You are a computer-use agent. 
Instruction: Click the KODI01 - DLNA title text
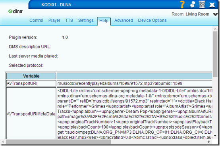pyautogui.click(x=56, y=5)
